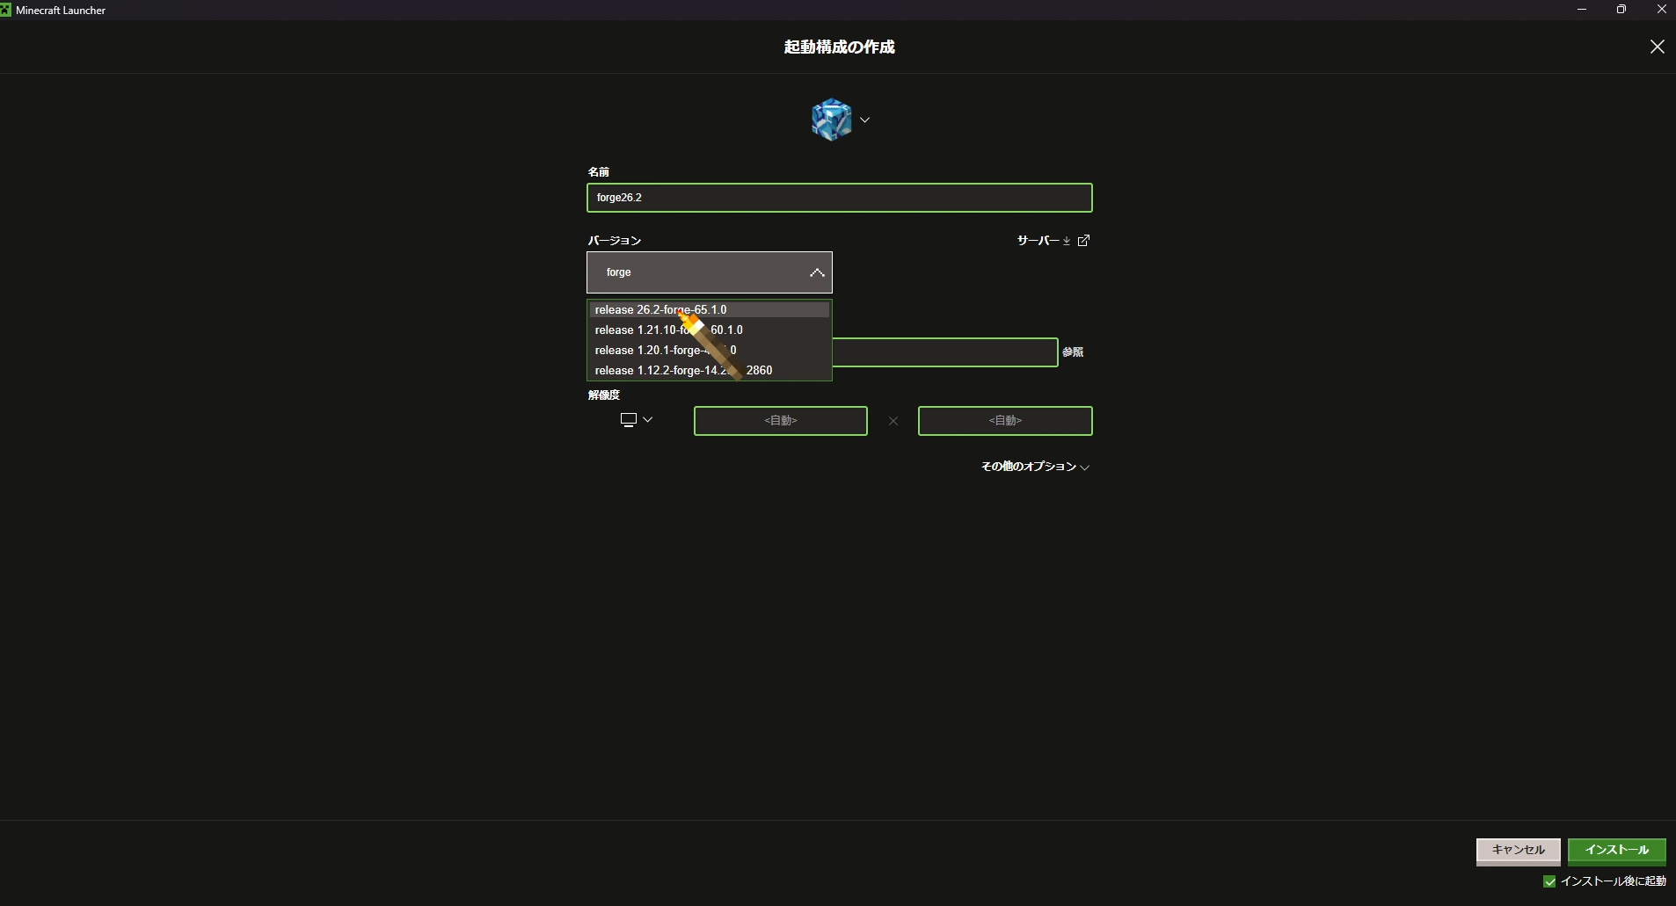
Task: Click the 参照 browse button
Action: [1073, 352]
